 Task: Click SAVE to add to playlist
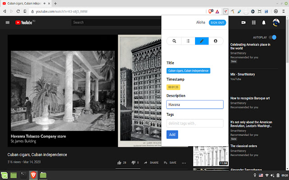click(x=170, y=162)
